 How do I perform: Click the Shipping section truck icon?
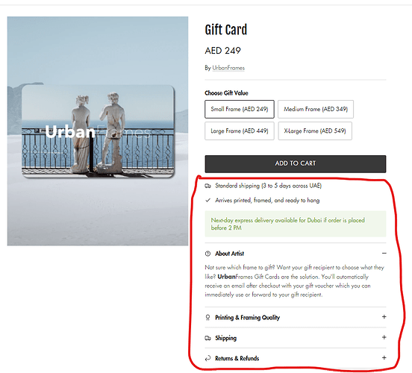point(207,338)
